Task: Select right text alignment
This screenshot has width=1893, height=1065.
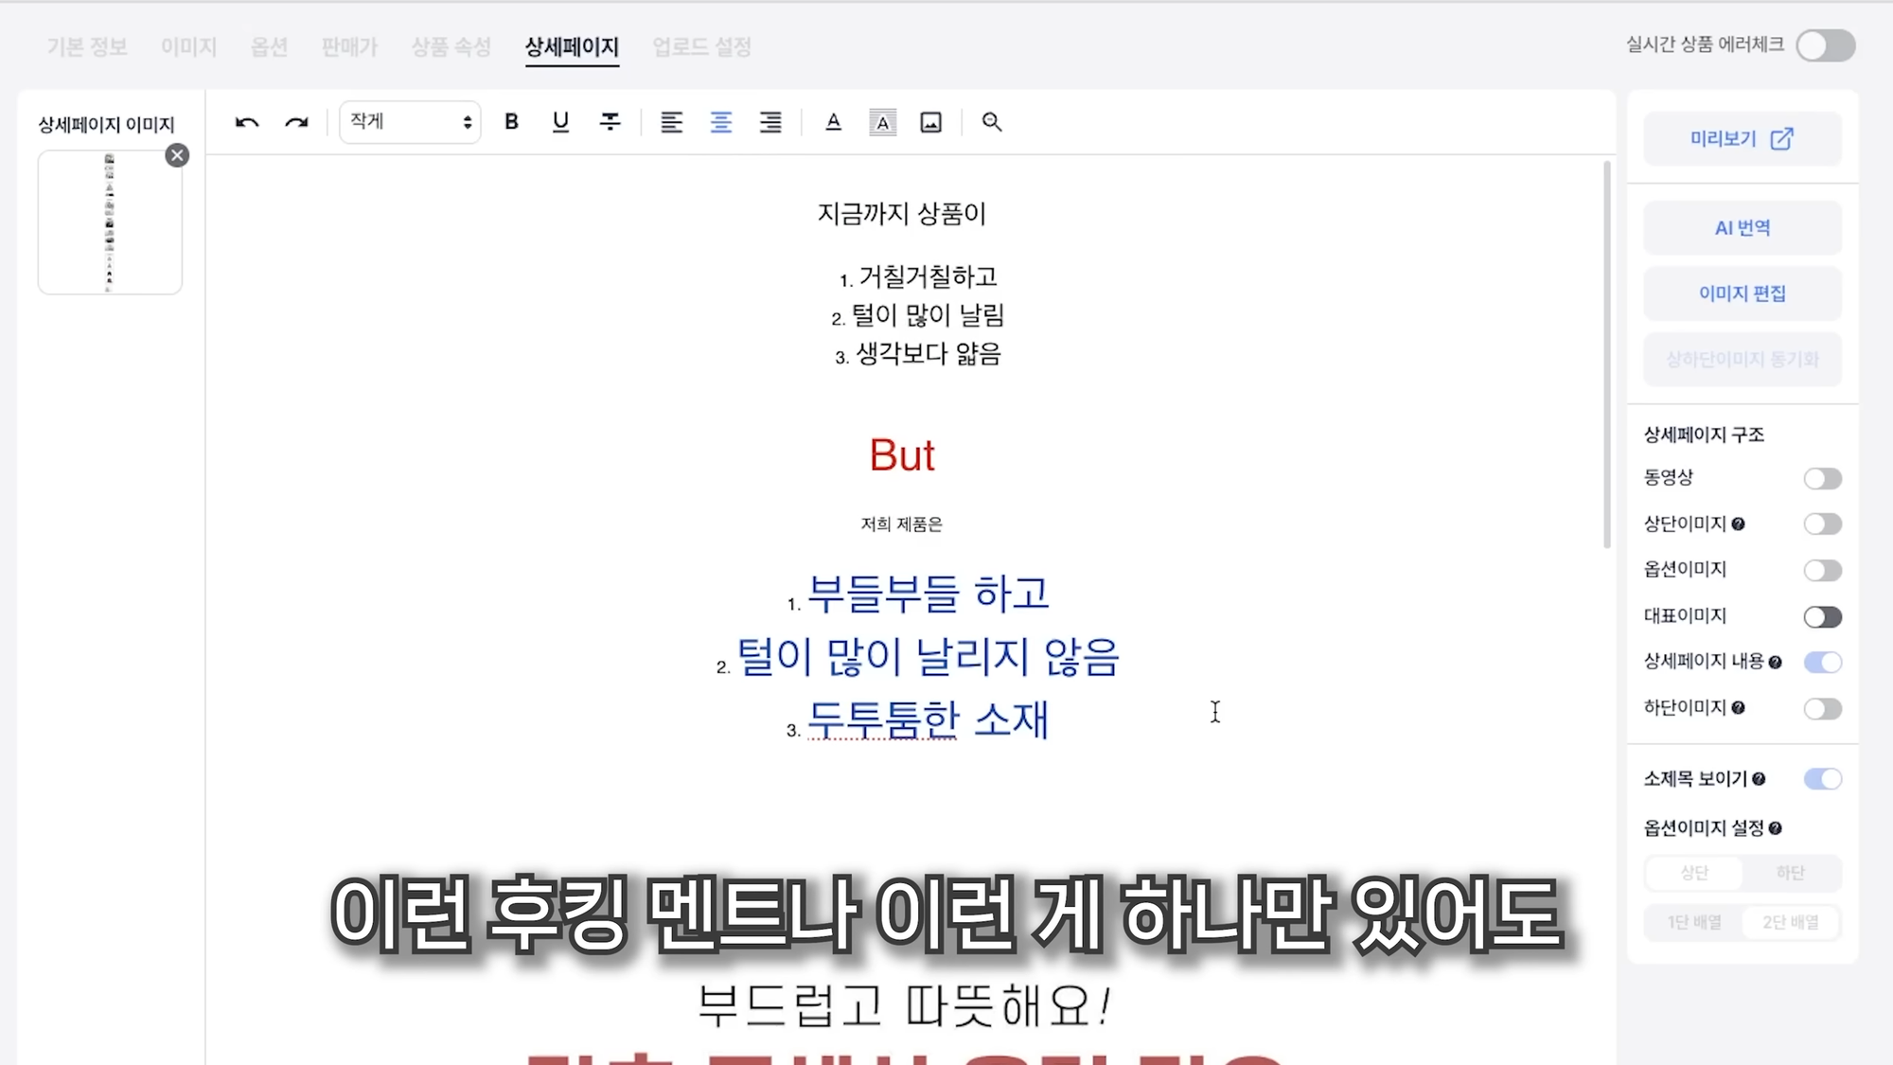Action: coord(770,122)
